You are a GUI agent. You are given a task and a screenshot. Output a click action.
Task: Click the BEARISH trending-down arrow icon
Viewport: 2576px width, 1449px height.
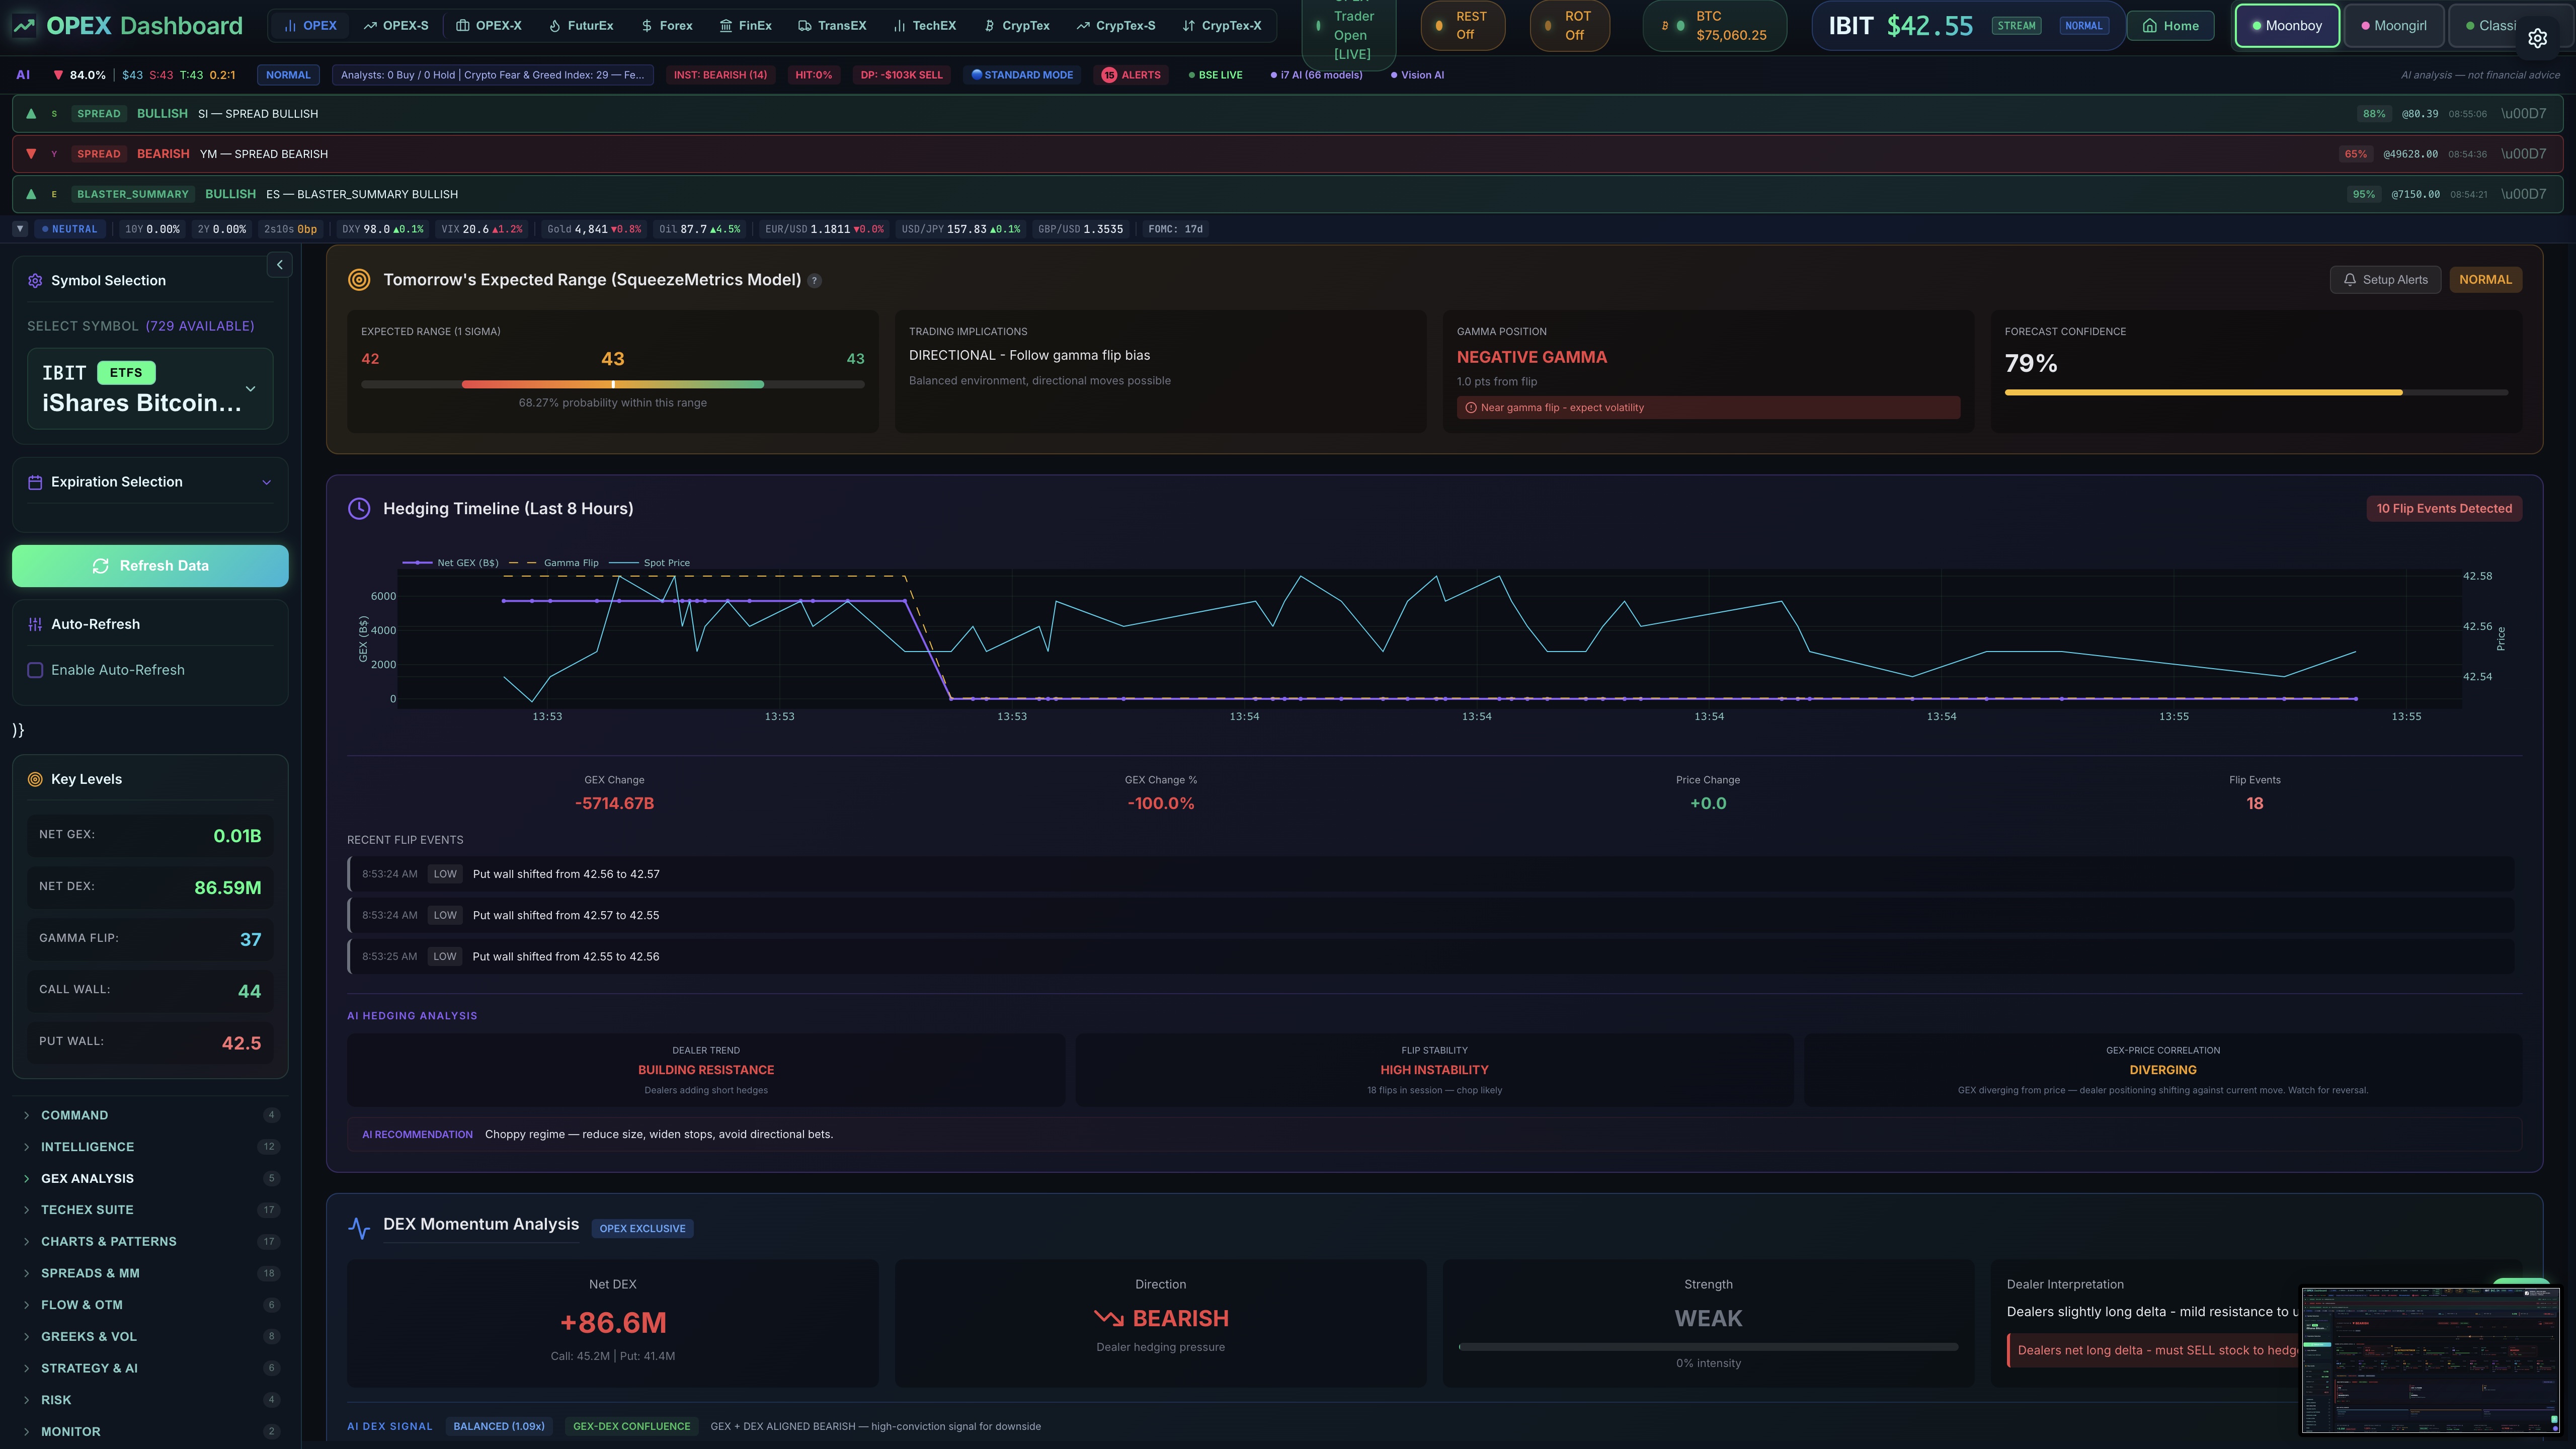coord(1108,1319)
